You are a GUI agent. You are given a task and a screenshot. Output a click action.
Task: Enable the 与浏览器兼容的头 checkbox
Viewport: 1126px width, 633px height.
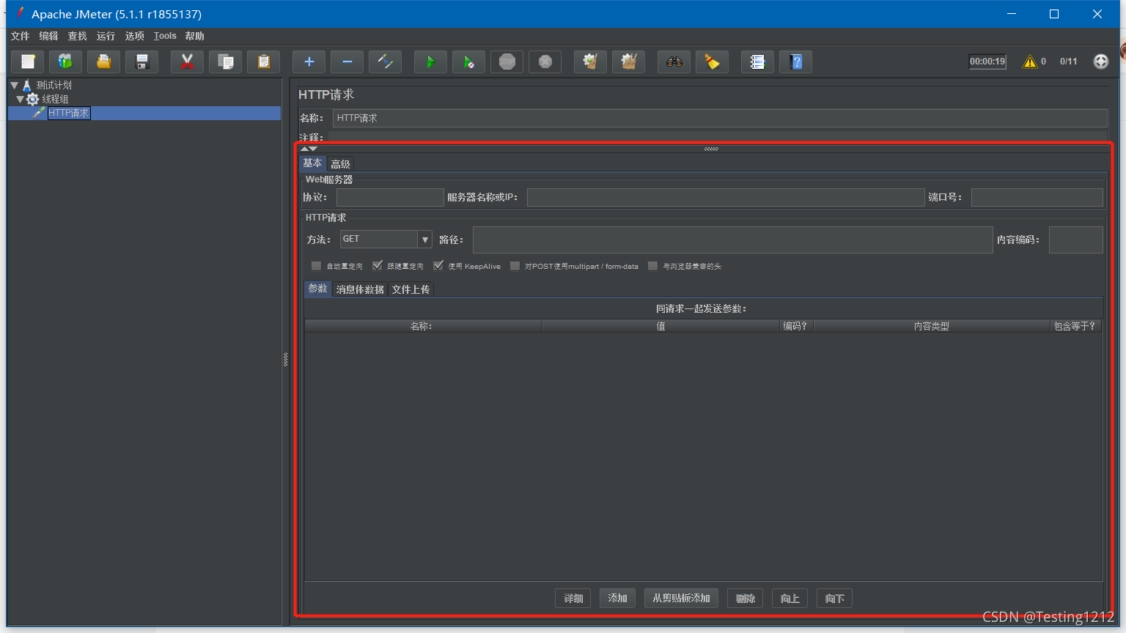point(652,266)
